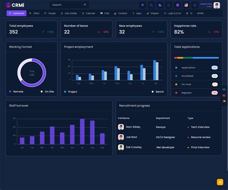Open the Contacts menu
Image resolution: width=228 pixels, height=190 pixels.
click(x=121, y=13)
